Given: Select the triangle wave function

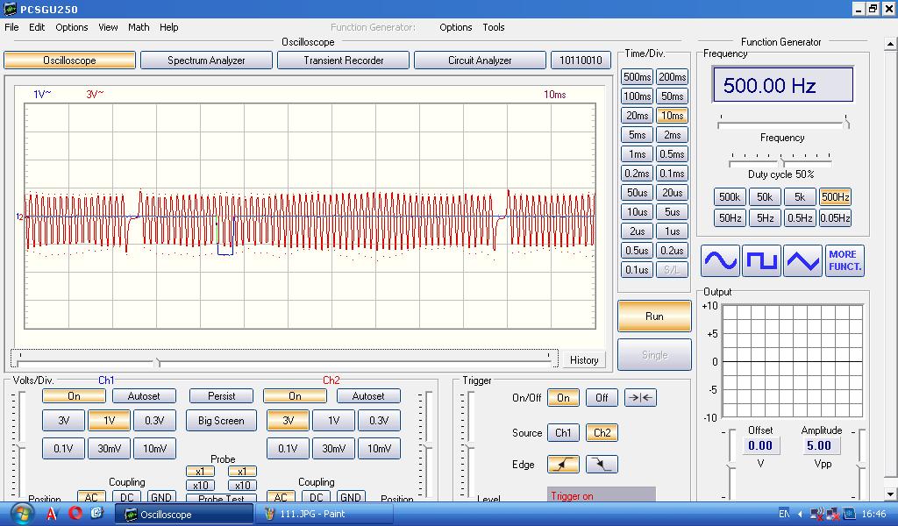Looking at the screenshot, I should click(802, 261).
